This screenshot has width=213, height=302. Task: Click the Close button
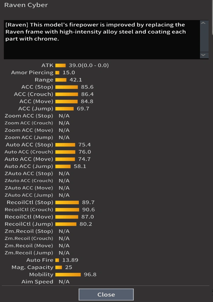coord(106,294)
